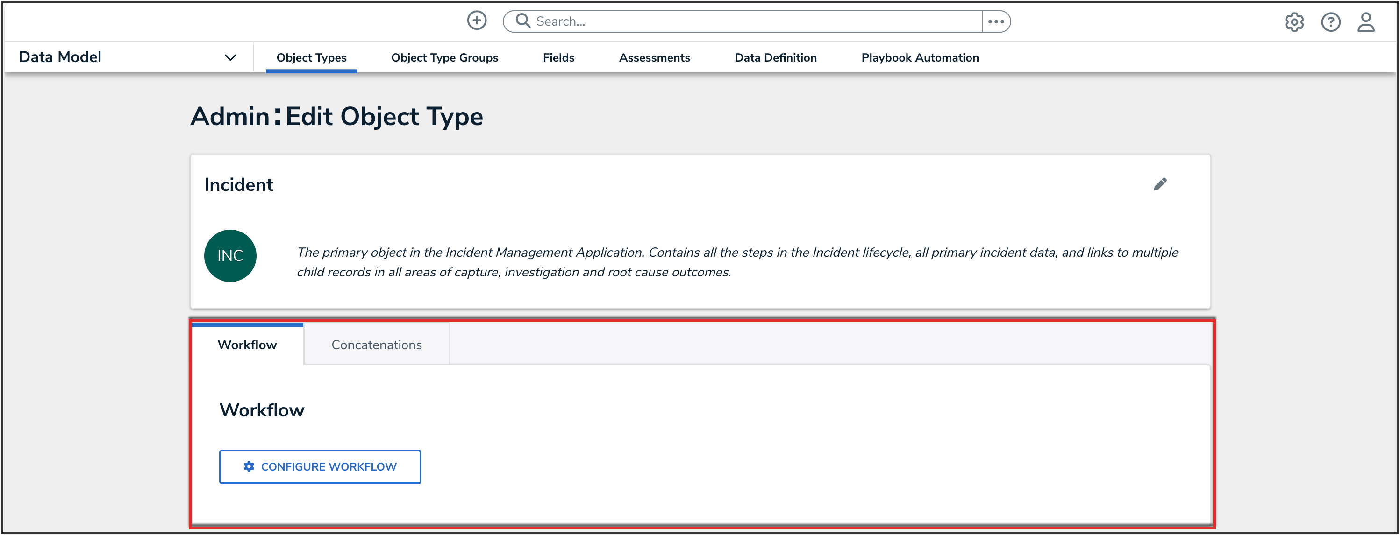The width and height of the screenshot is (1400, 535).
Task: Click the Data Model navigation label
Action: click(60, 57)
